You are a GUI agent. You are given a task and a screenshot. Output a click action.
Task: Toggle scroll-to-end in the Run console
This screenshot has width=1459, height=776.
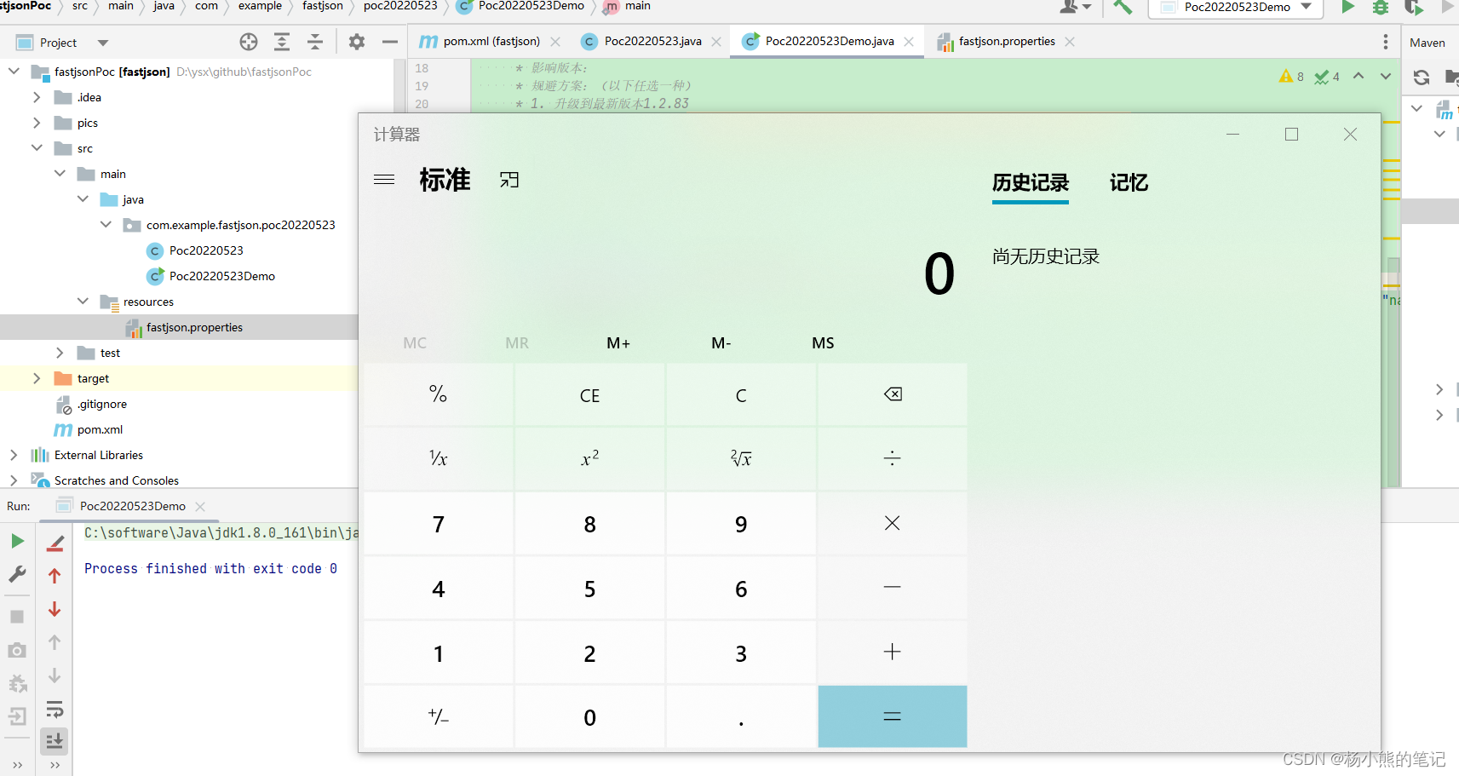55,740
